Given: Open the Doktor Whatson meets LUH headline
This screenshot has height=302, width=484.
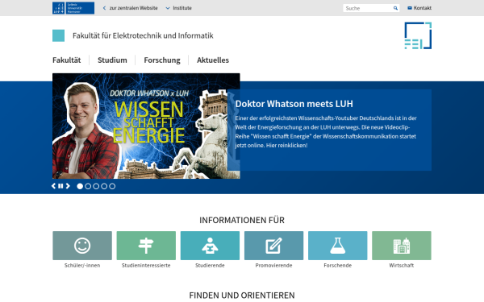Looking at the screenshot, I should point(294,104).
